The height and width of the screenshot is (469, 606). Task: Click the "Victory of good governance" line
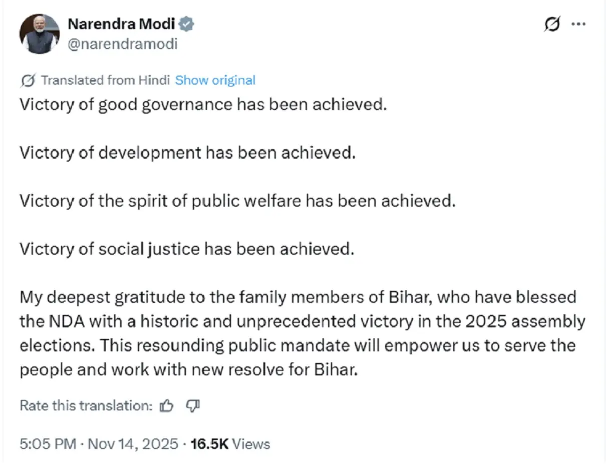point(203,105)
